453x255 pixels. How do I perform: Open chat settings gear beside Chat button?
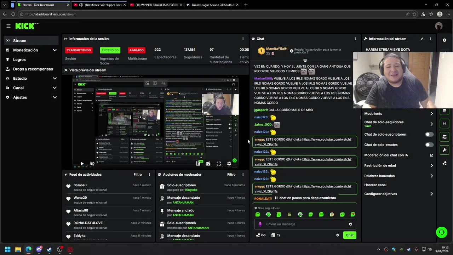(338, 235)
